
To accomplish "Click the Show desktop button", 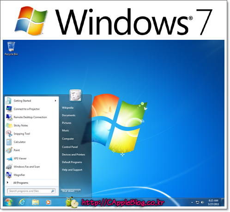I will coord(223,202).
